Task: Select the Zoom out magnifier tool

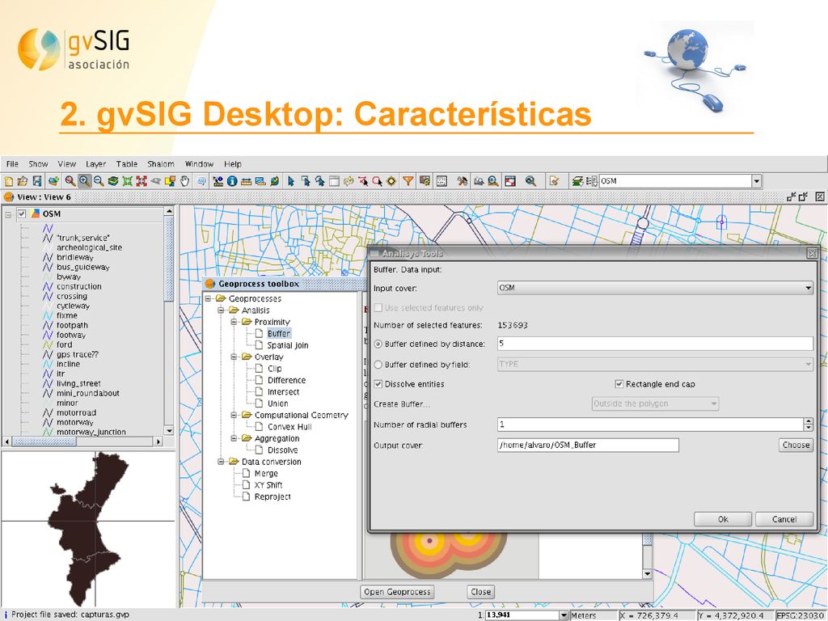Action: [99, 181]
